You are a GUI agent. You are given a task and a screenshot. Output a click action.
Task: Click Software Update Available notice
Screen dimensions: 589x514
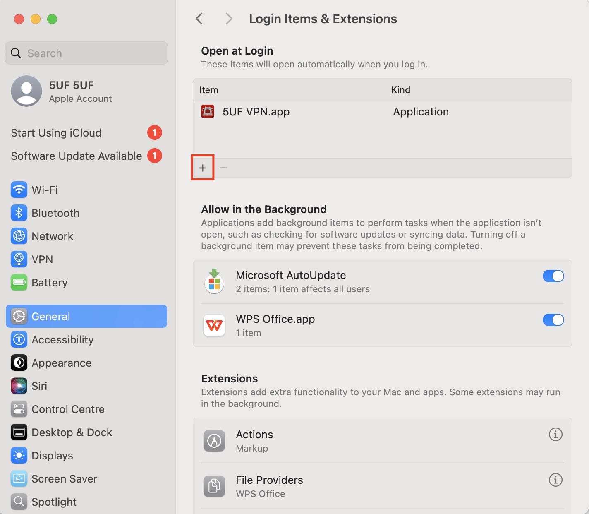pos(77,156)
